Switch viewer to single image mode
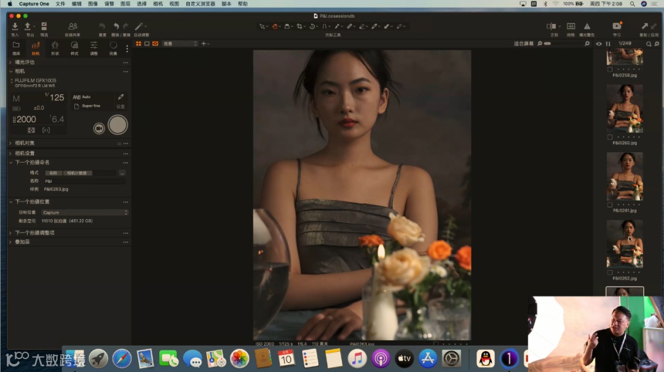 (x=147, y=44)
